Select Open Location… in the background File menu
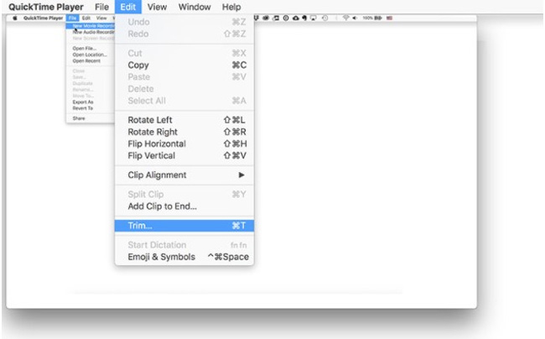This screenshot has width=545, height=339. point(91,55)
